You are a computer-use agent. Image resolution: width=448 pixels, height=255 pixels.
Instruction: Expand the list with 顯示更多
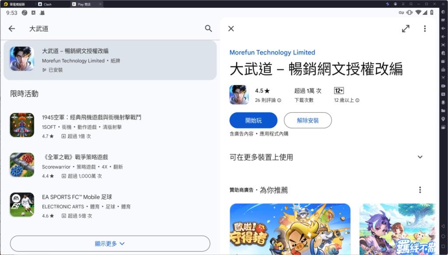[x=110, y=244]
